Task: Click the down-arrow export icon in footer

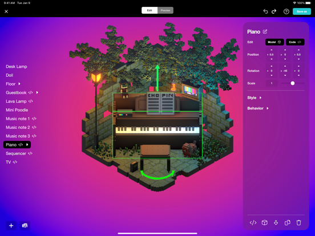Action: coord(276,222)
